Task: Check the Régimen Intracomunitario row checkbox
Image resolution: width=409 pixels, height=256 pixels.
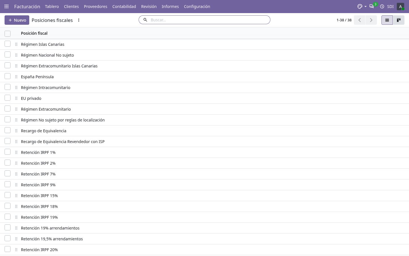Action: click(x=7, y=87)
